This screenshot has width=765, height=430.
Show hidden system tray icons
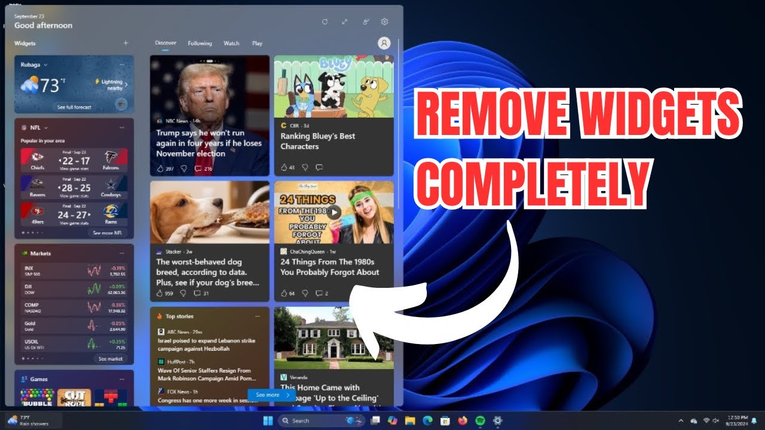pos(681,420)
